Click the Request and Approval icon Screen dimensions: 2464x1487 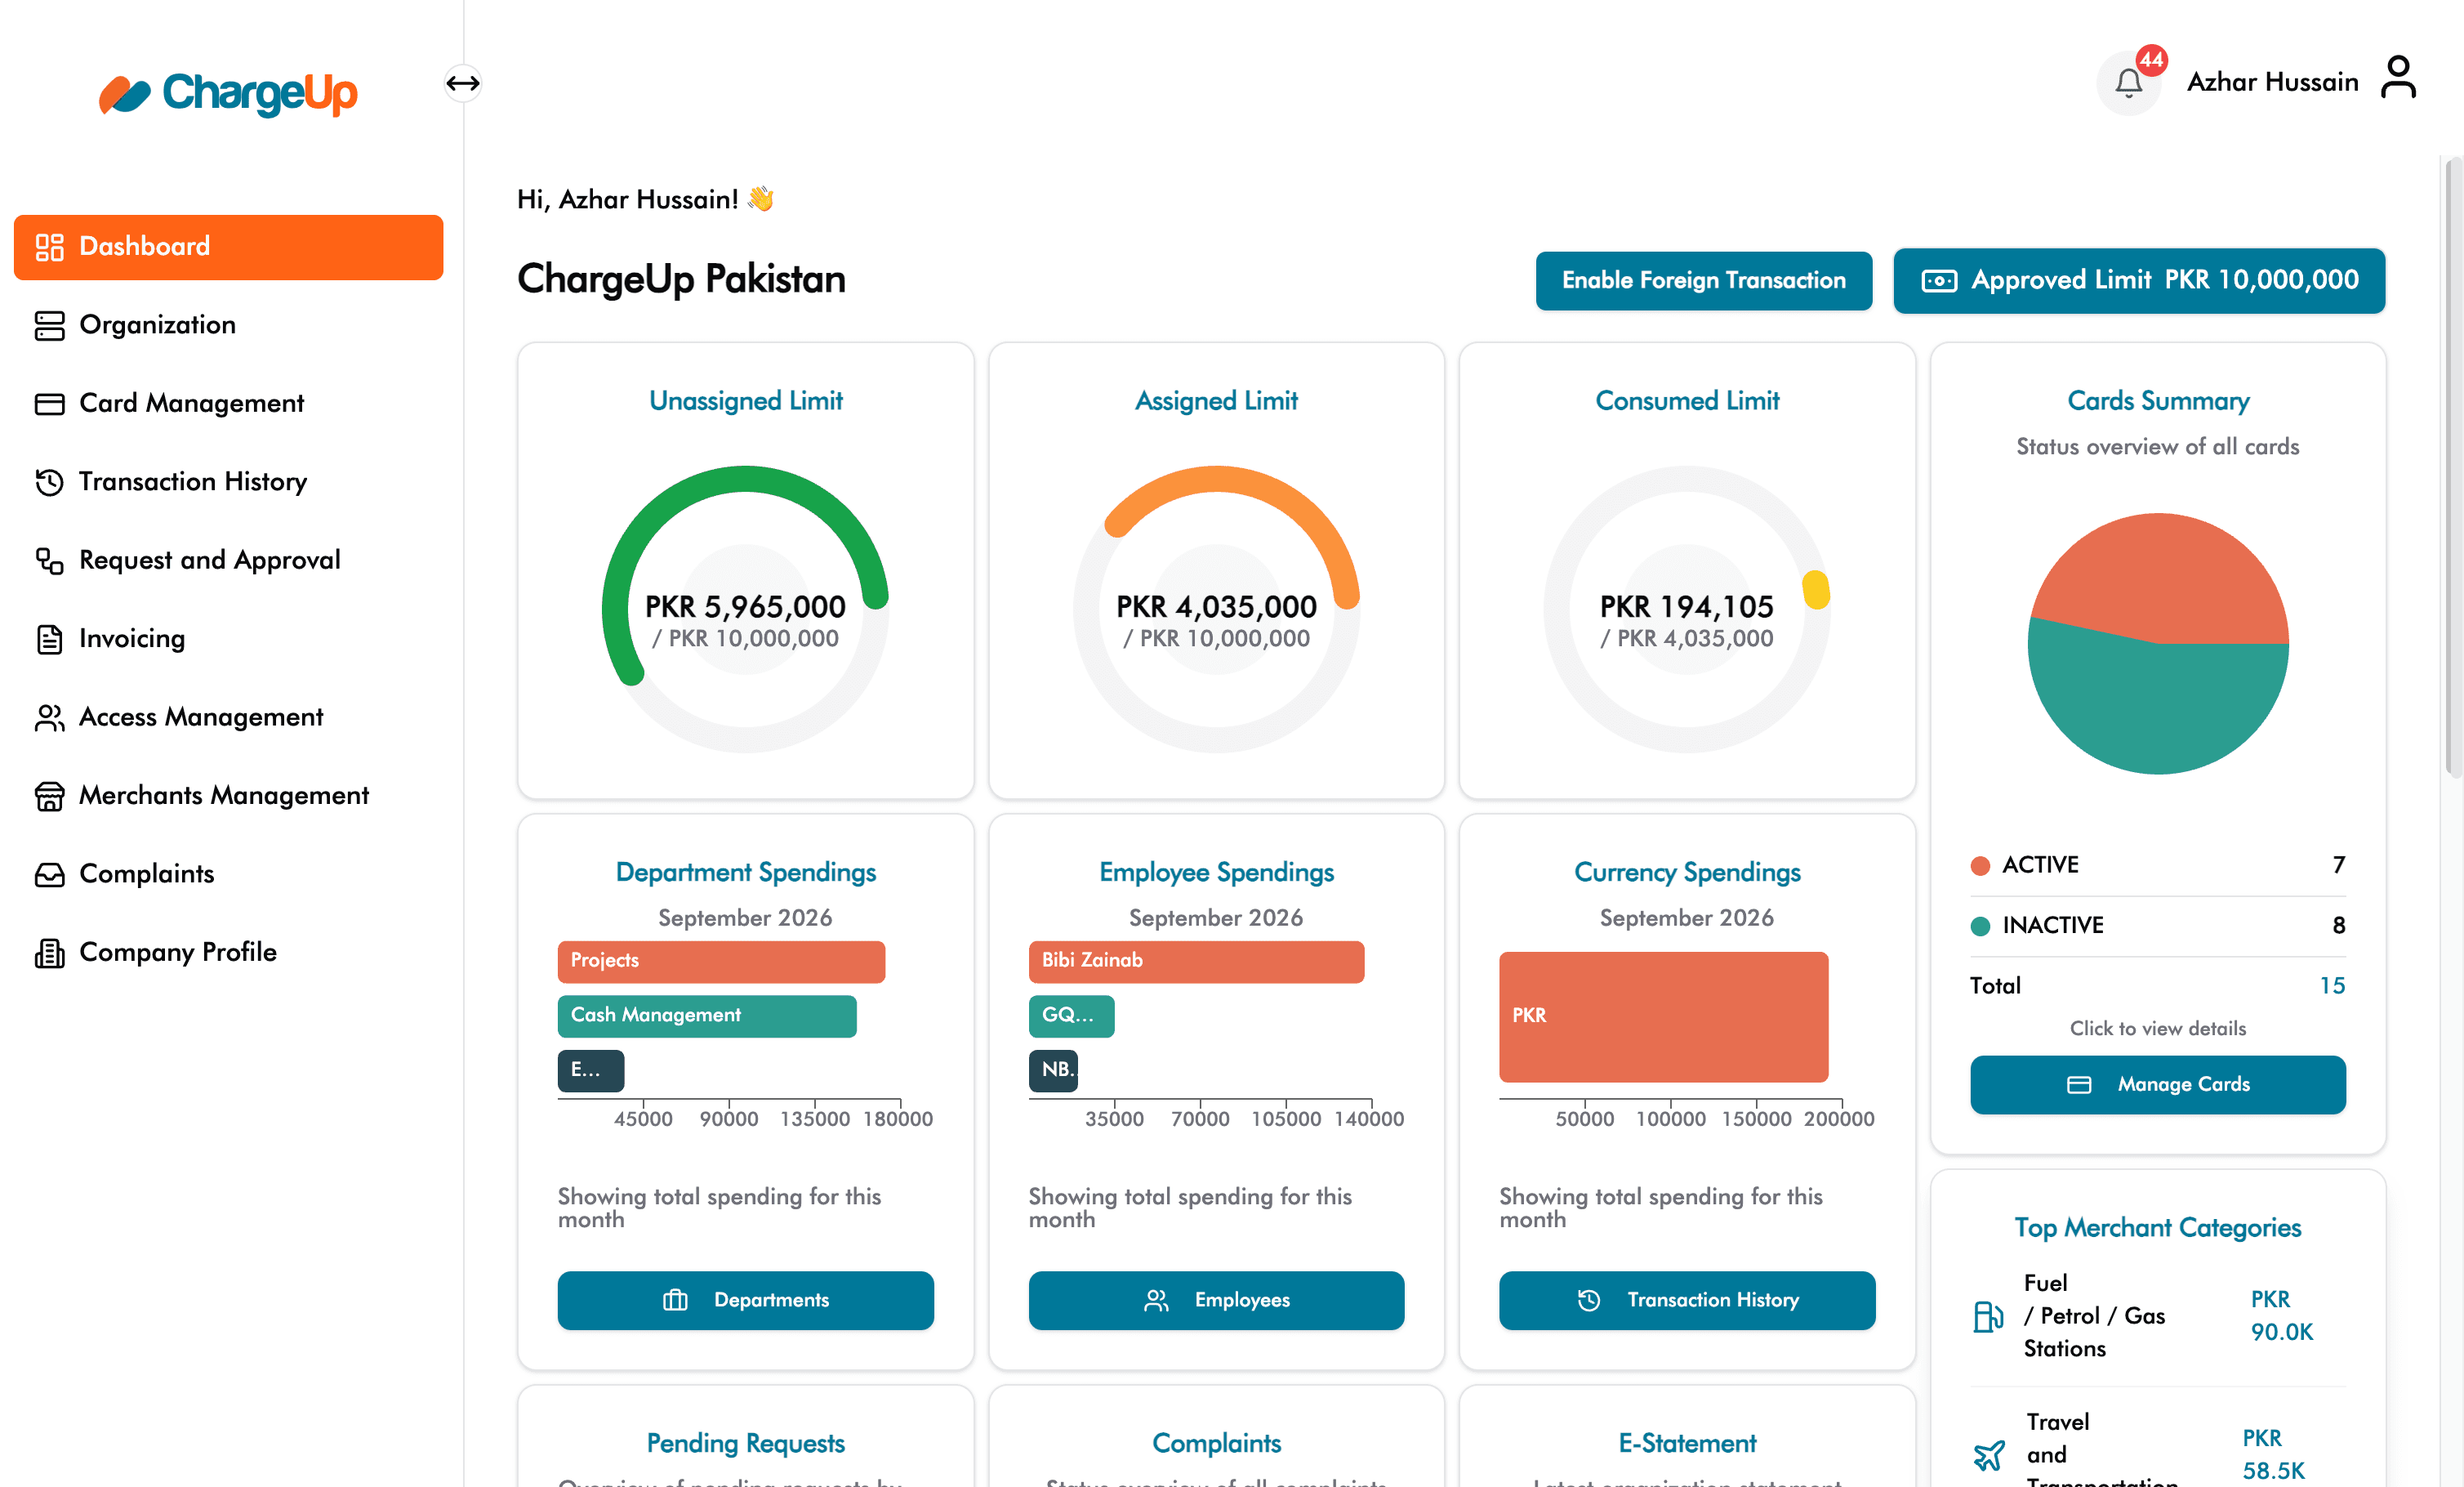(x=49, y=560)
